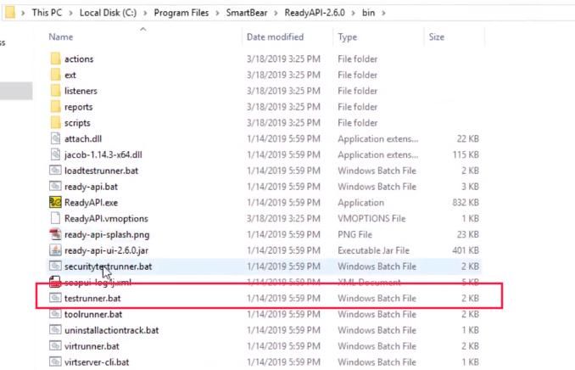Click the attach.dll file icon
This screenshot has width=575, height=370.
(55, 138)
